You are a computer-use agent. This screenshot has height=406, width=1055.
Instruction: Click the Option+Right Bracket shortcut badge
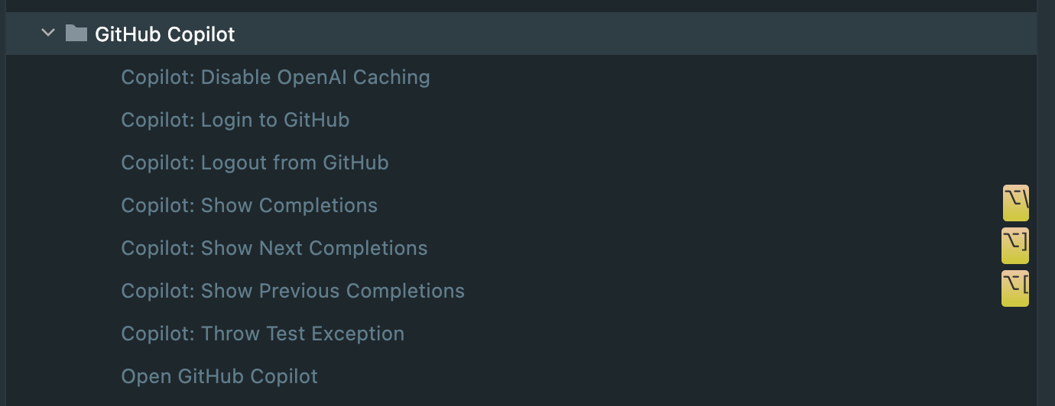1015,245
